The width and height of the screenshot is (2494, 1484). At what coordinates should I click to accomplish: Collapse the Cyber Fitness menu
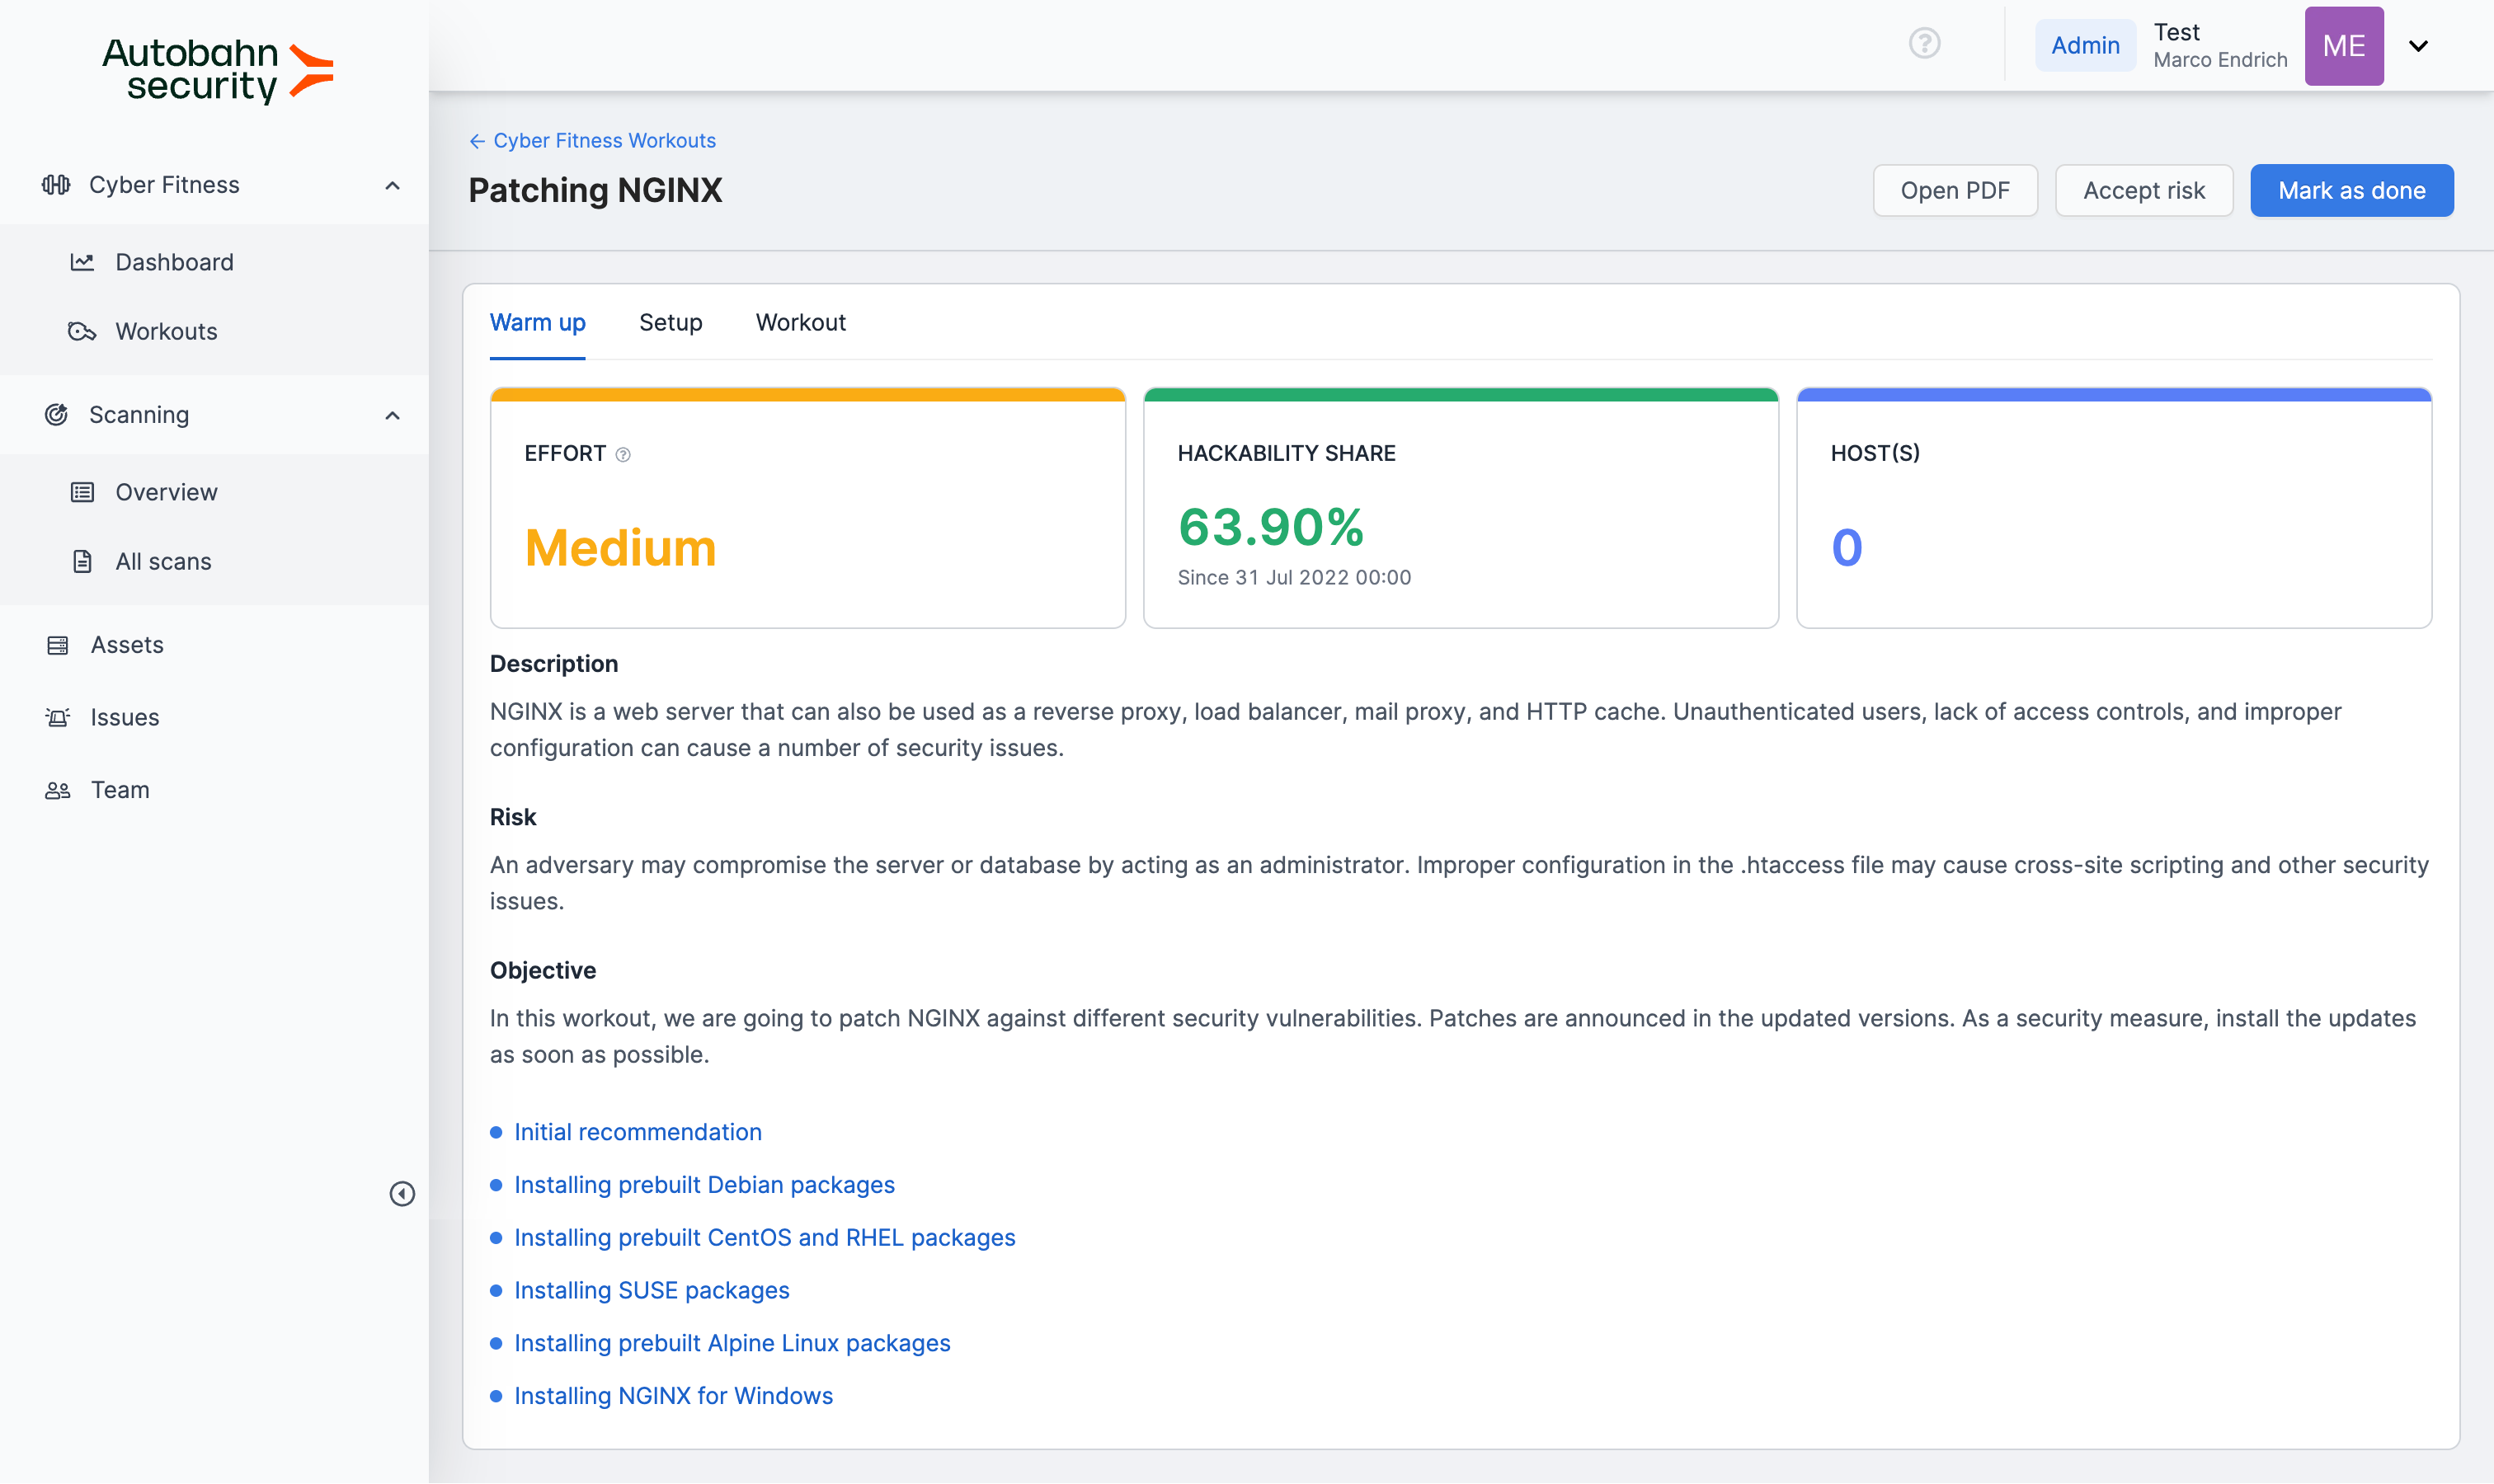tap(392, 186)
